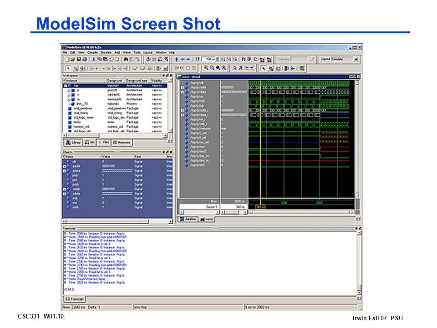Image resolution: width=437 pixels, height=328 pixels.
Task: Switch to the dataflow tab
Action: coord(188,219)
